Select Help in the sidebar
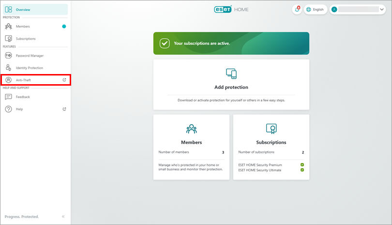 coord(35,109)
